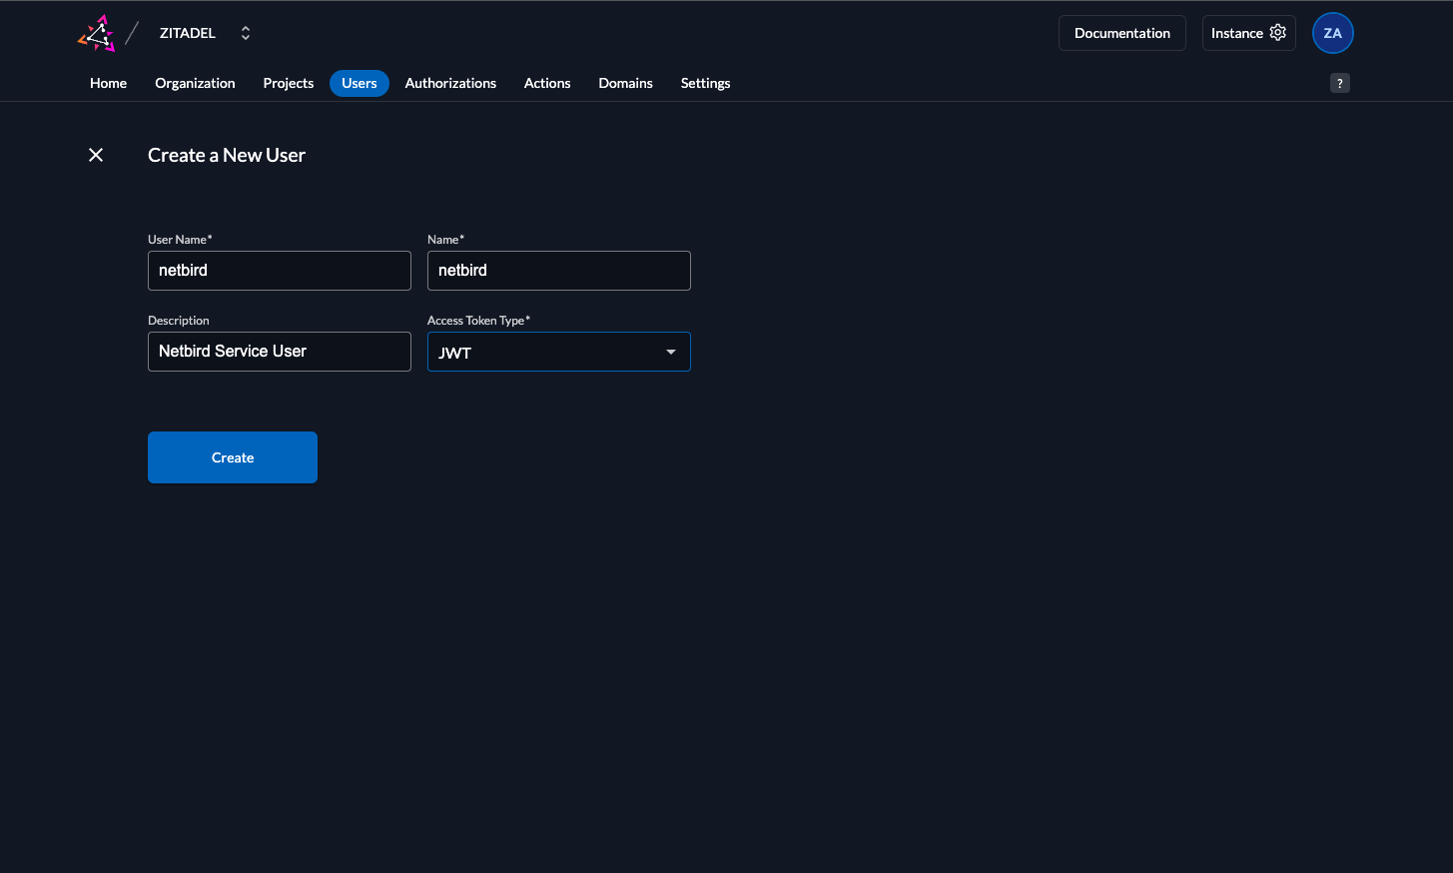This screenshot has width=1453, height=873.
Task: Expand the Access Token Type dropdown arrow
Action: (671, 352)
